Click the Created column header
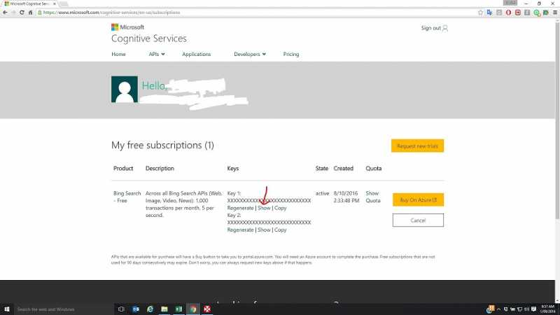Viewport: 560px width, 315px height. (344, 168)
